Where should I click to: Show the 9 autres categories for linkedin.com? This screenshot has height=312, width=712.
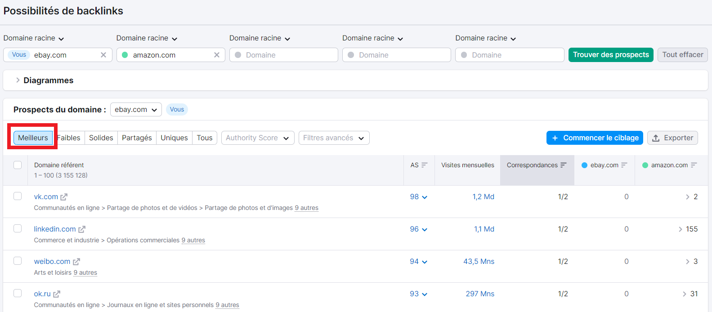(x=193, y=240)
